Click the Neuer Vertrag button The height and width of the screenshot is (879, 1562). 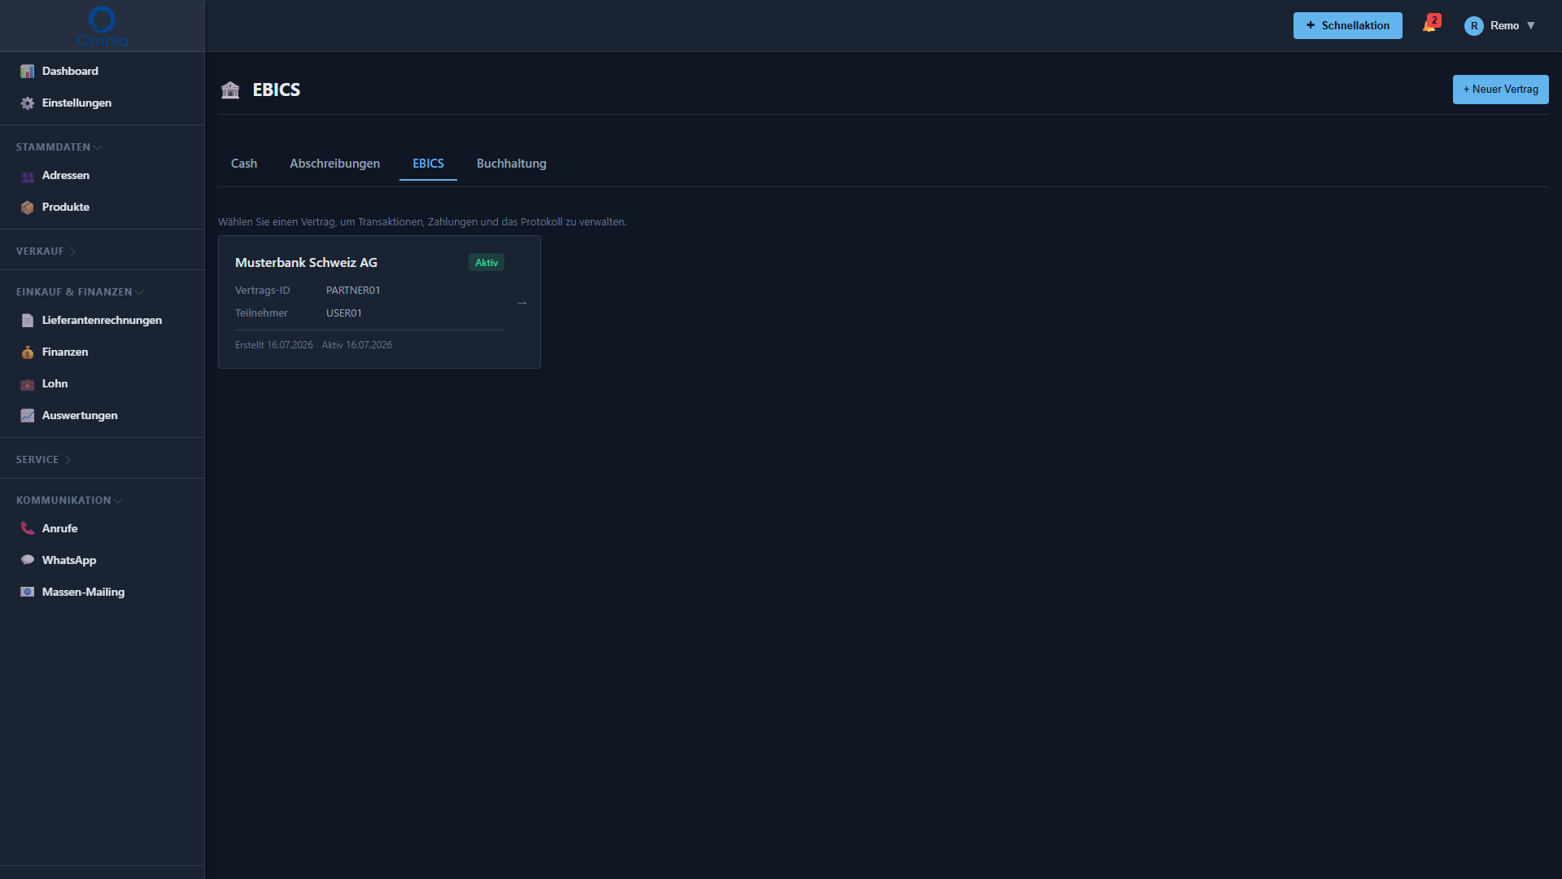[x=1500, y=90]
